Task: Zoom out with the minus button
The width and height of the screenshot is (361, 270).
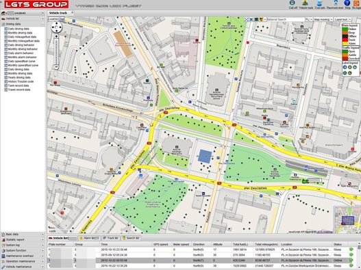Action: point(56,67)
